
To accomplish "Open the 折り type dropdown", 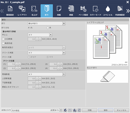I will 47,23.
